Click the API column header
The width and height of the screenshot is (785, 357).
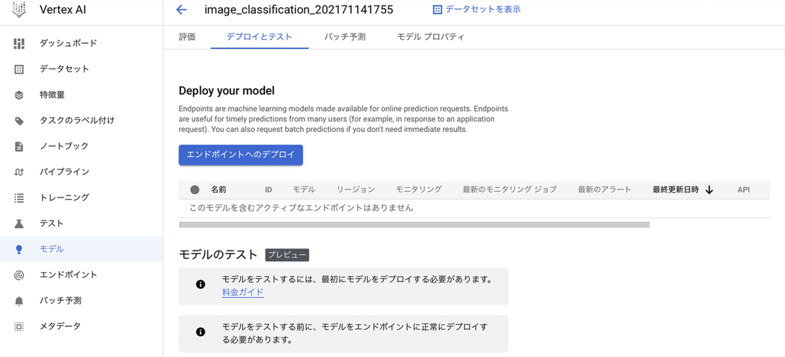(743, 190)
